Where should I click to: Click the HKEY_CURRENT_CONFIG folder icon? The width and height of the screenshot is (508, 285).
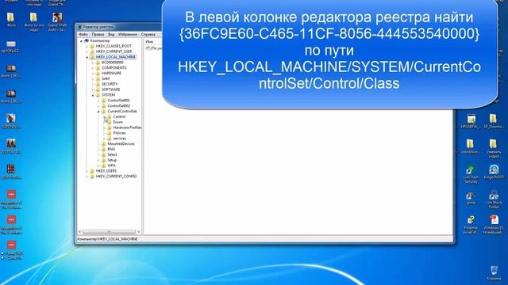tap(92, 177)
